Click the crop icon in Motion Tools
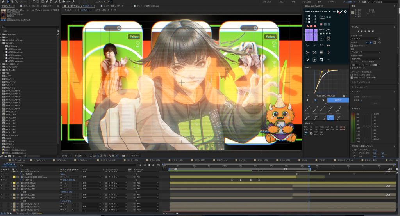This screenshot has height=216, width=400. (321, 60)
